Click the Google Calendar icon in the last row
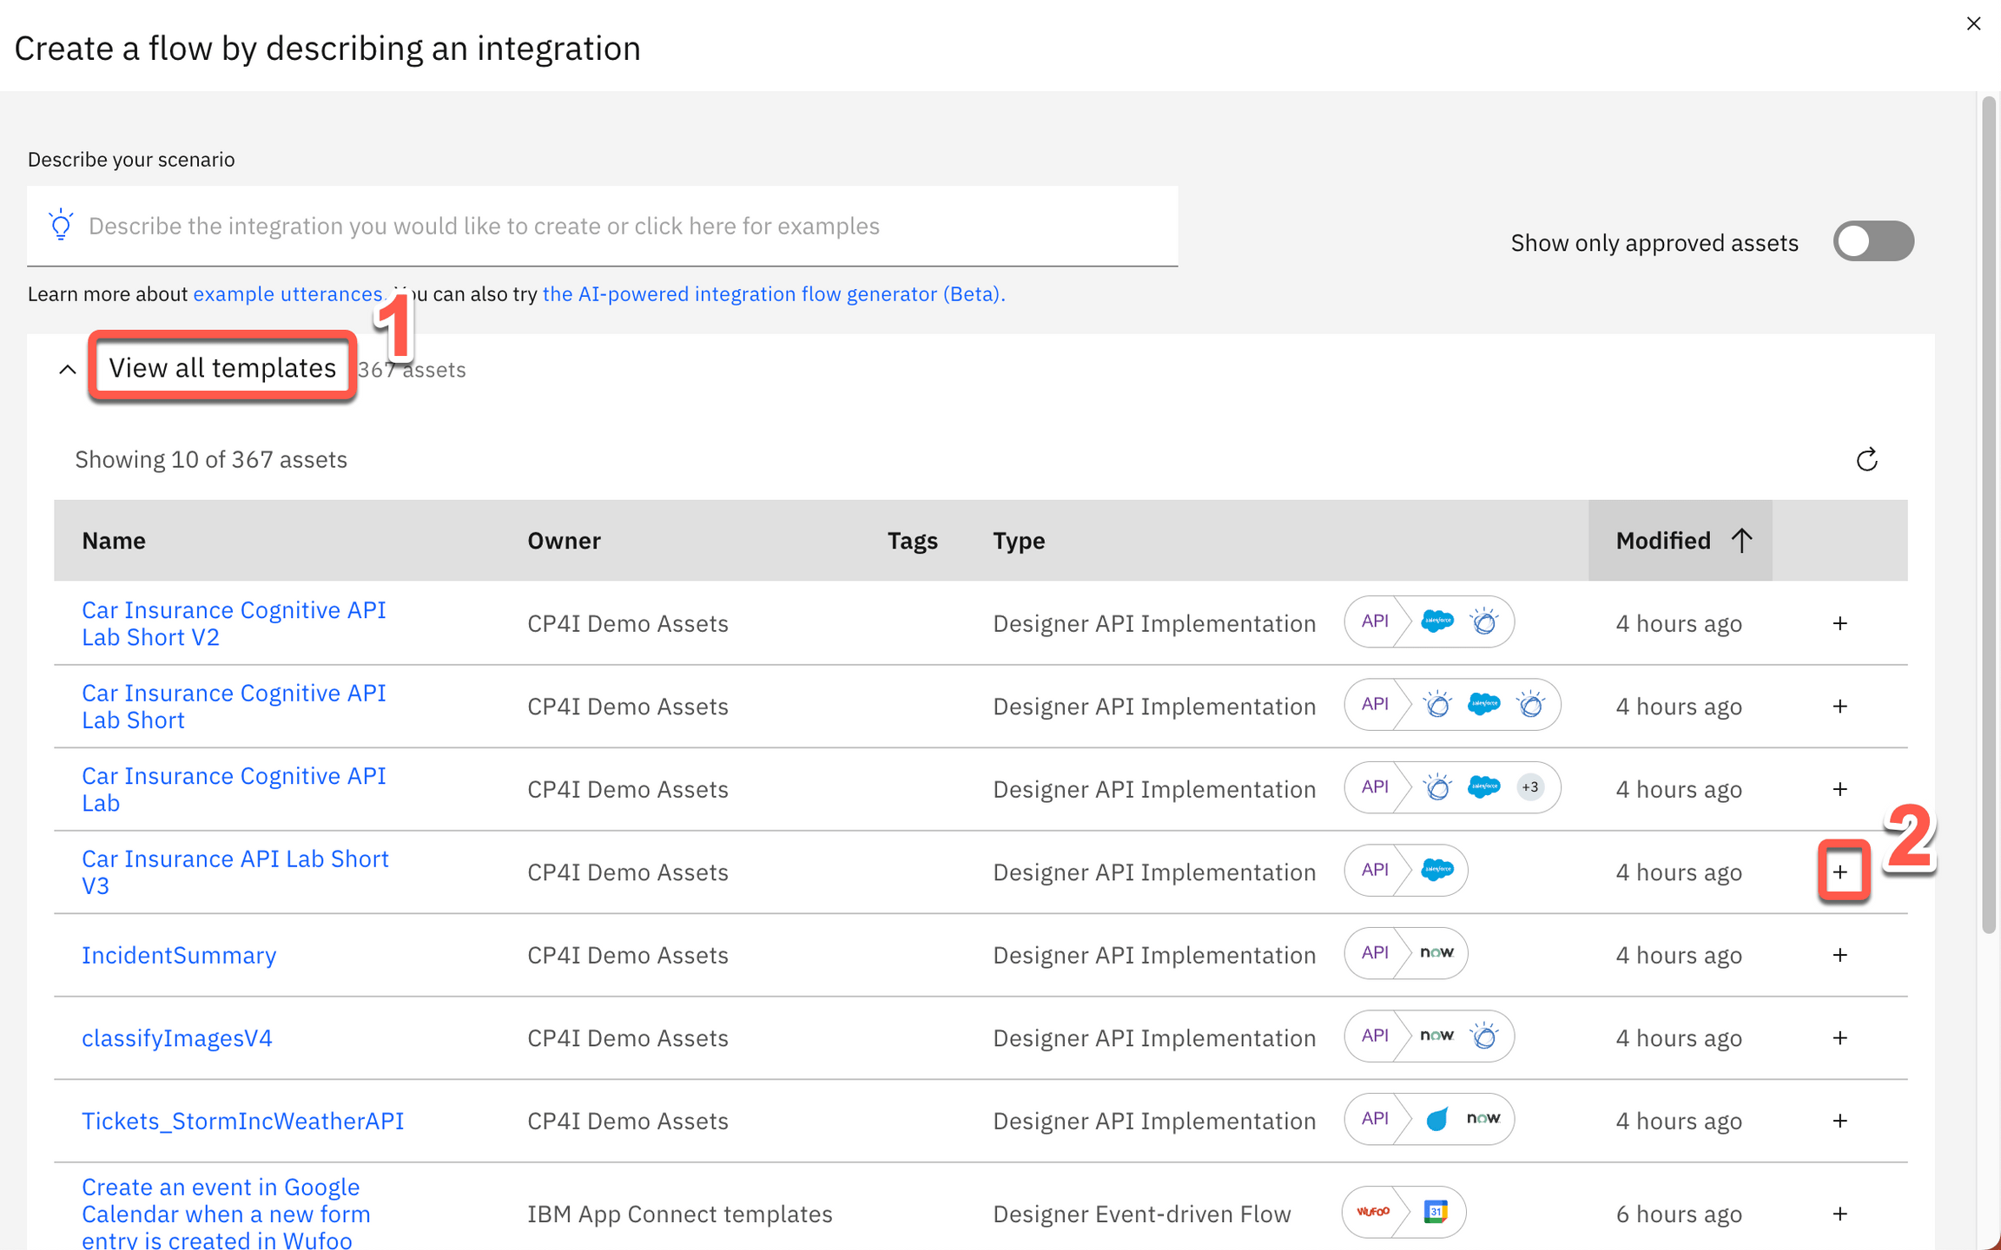 click(x=1436, y=1212)
